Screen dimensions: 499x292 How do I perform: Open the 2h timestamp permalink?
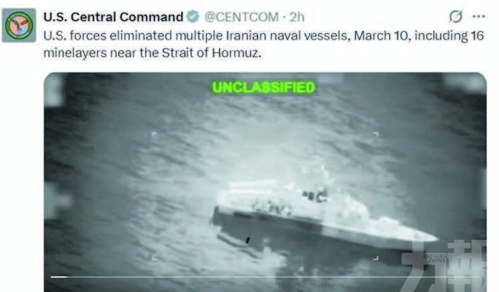pyautogui.click(x=297, y=17)
